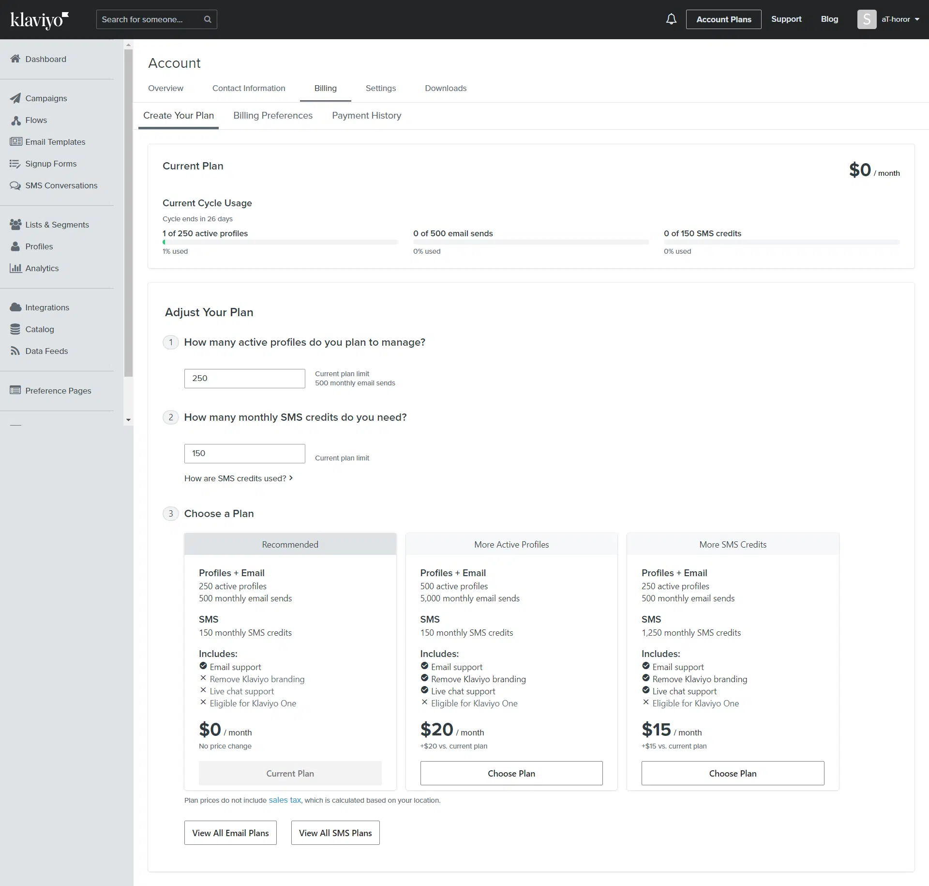
Task: Switch to Contact Information tab
Action: click(x=249, y=88)
